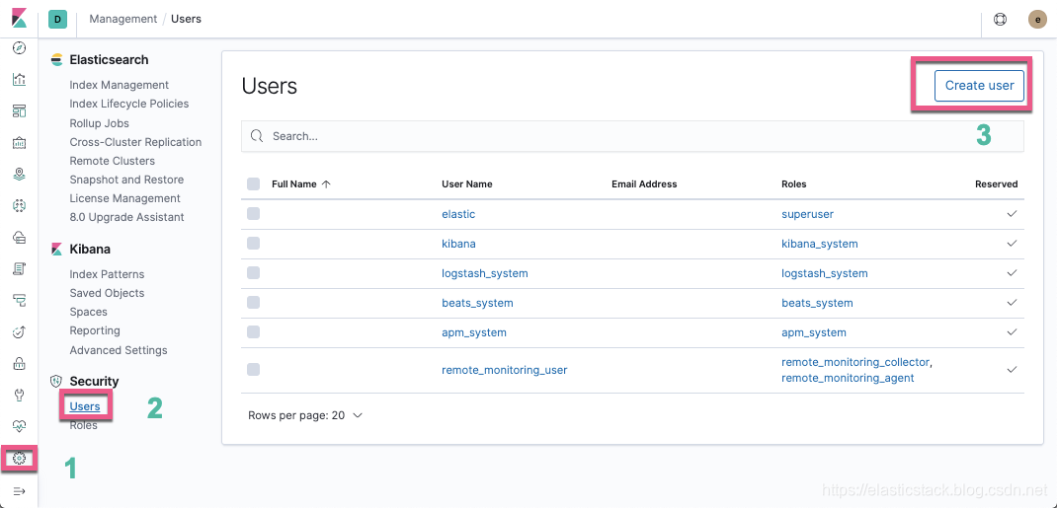Image resolution: width=1057 pixels, height=508 pixels.
Task: Open the logstash_system user name link
Action: coord(485,273)
